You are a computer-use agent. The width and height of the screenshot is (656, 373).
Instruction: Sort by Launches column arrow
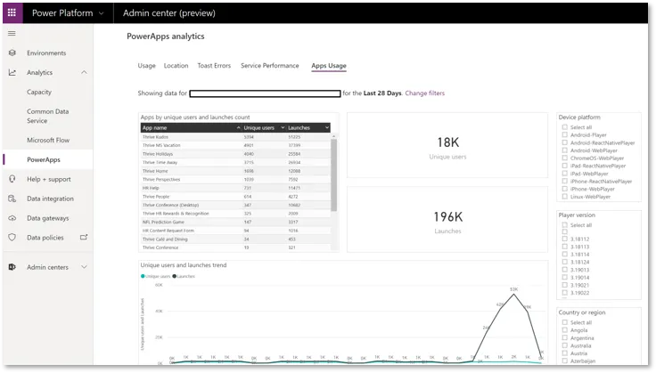pyautogui.click(x=327, y=128)
